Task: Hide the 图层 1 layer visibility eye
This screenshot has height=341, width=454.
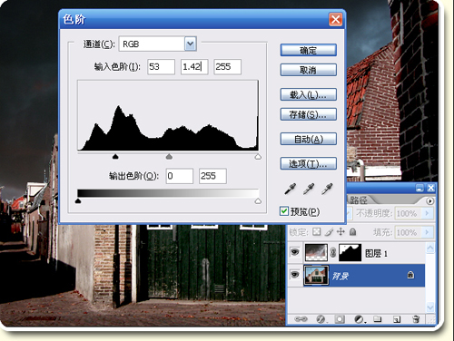Action: click(295, 252)
